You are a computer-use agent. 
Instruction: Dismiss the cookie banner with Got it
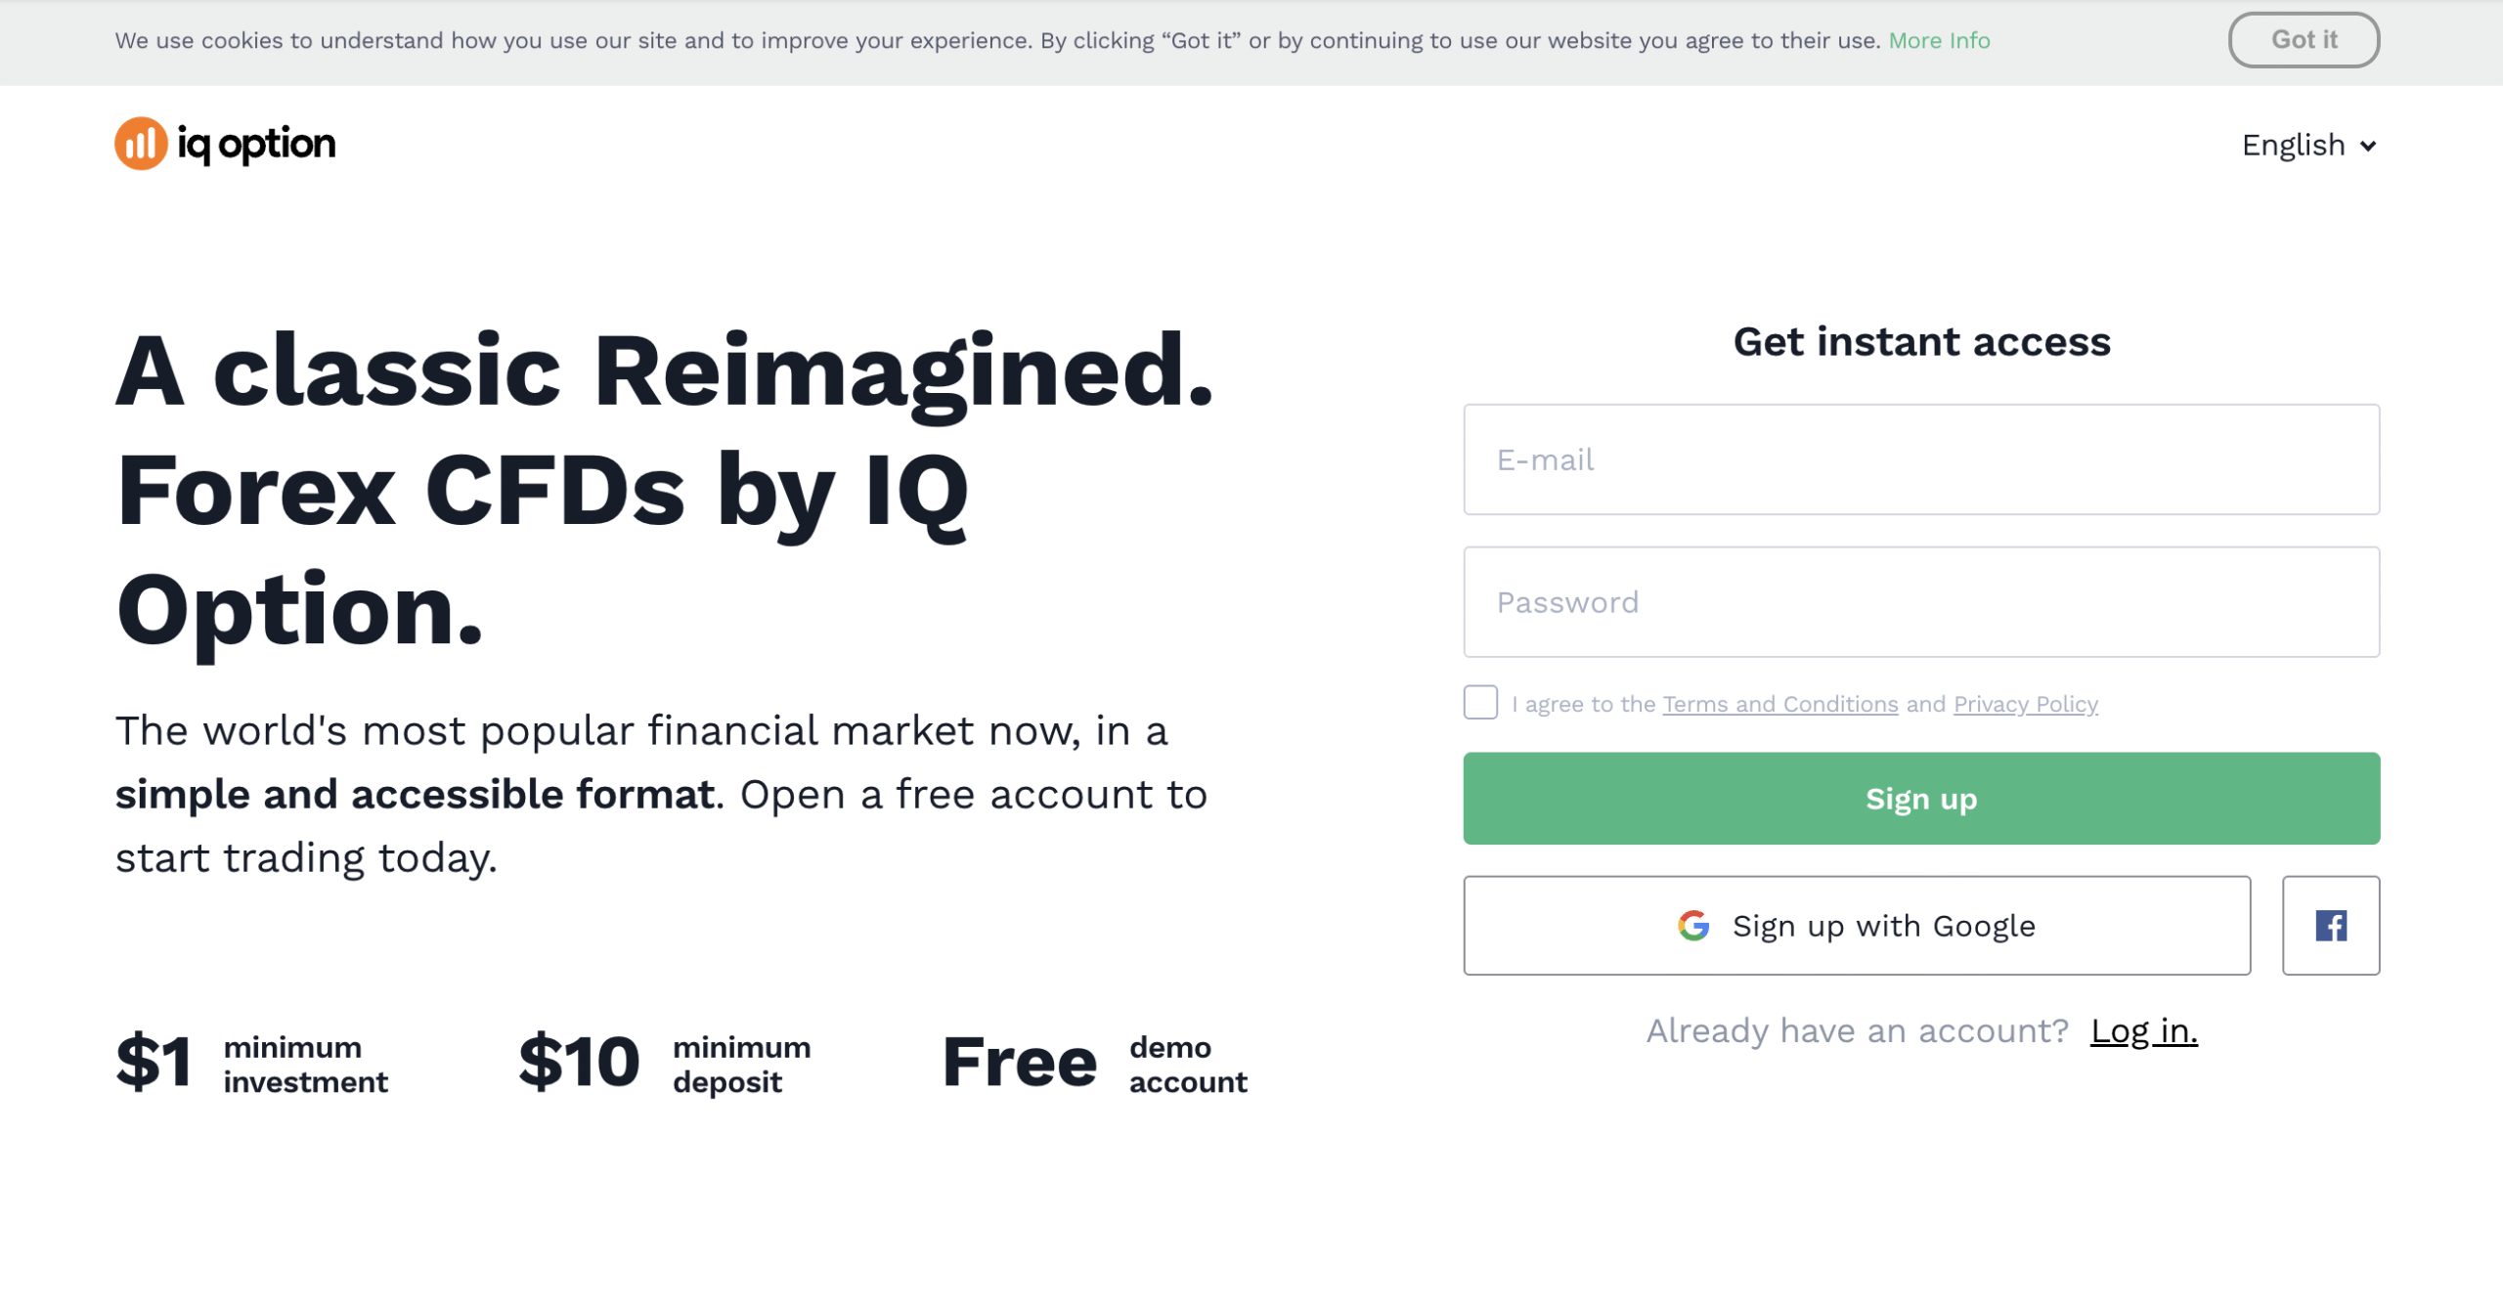2304,40
